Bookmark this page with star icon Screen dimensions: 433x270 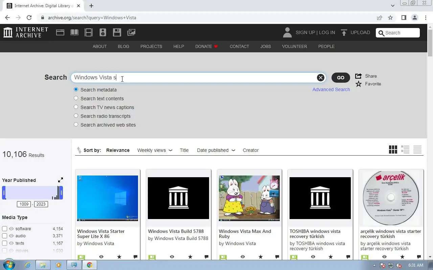tap(390, 18)
